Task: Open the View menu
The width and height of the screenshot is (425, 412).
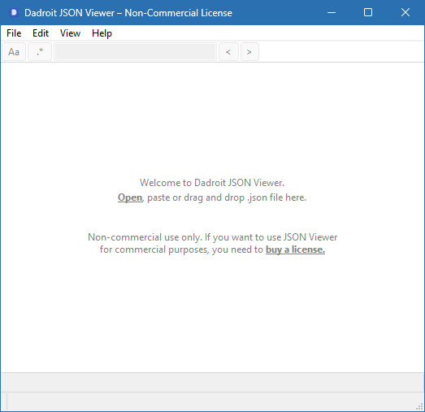Action: click(70, 33)
